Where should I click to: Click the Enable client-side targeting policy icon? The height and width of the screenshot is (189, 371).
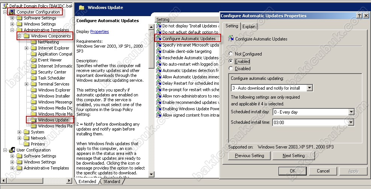click(159, 51)
